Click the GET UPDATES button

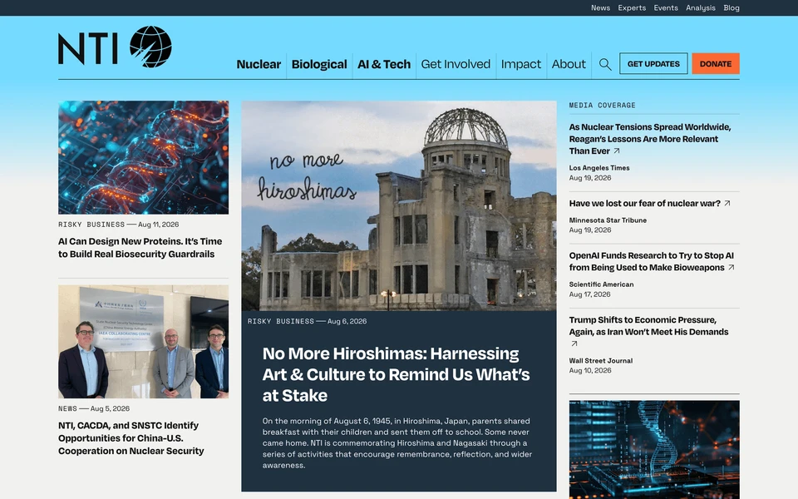(x=653, y=64)
